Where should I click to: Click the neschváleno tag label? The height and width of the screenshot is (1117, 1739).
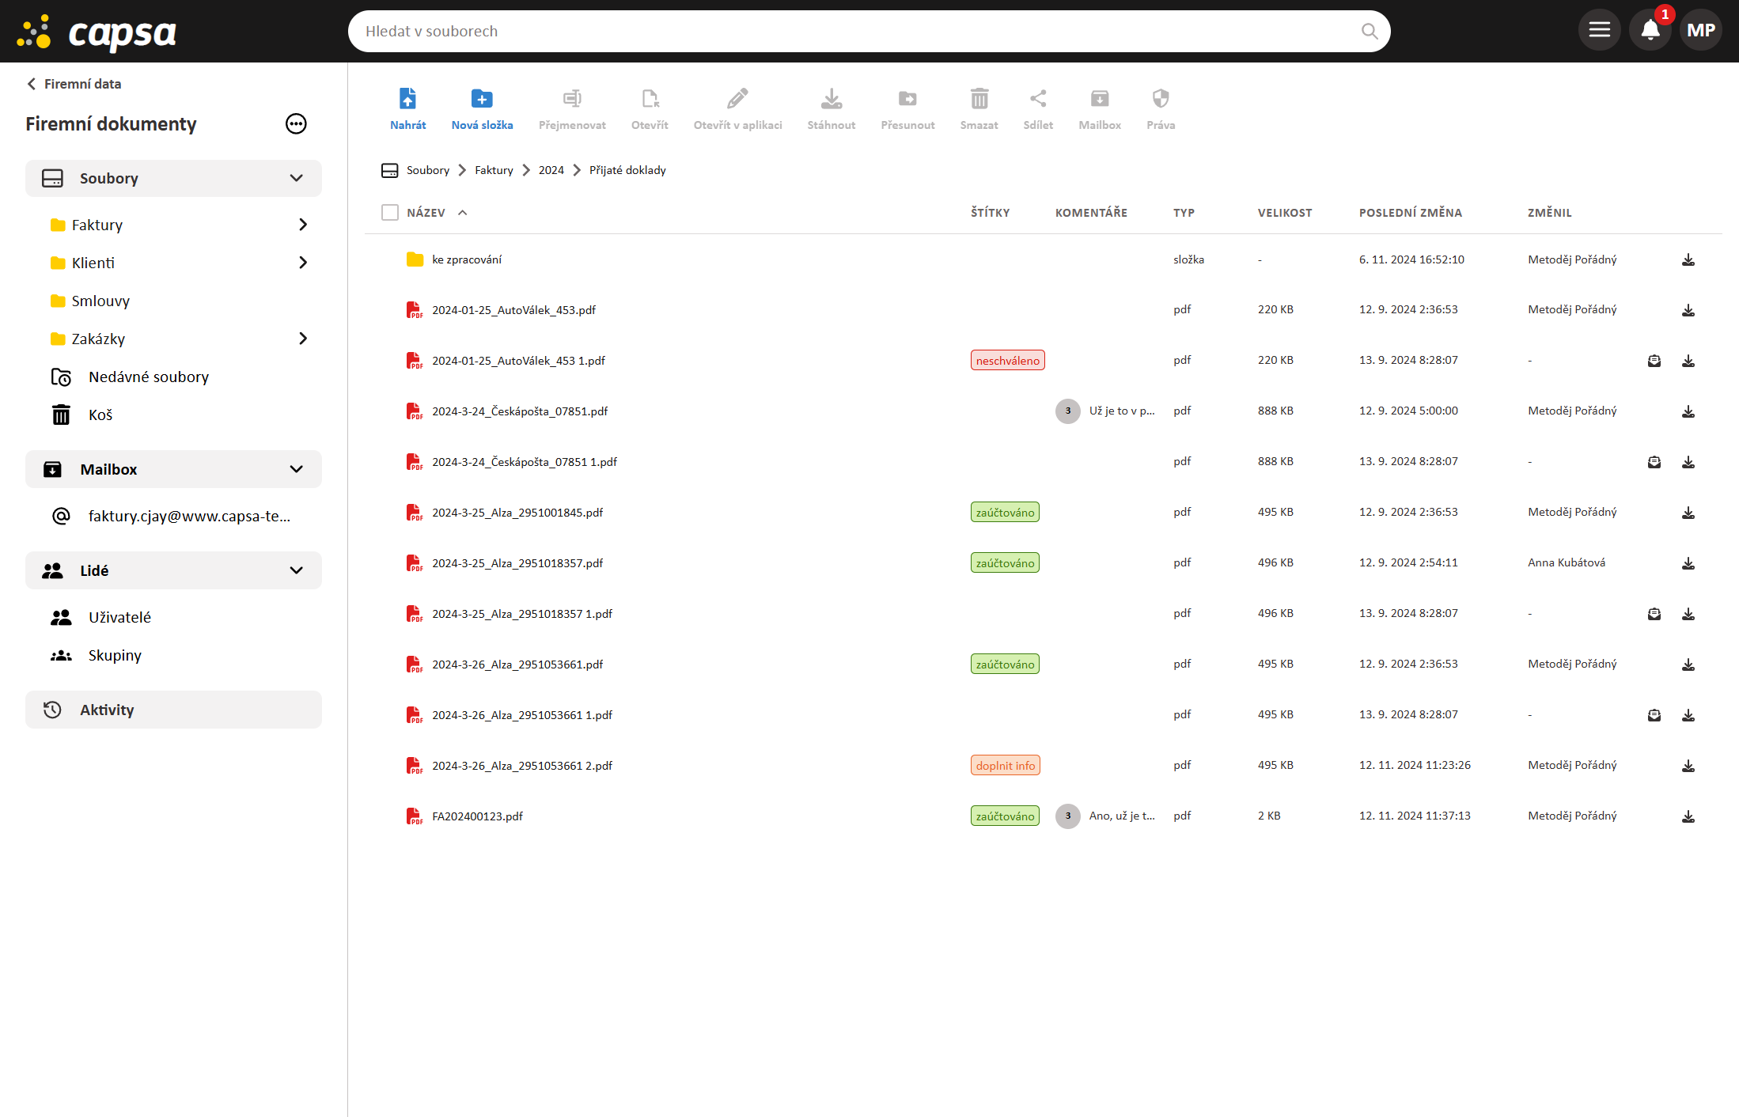coord(1007,361)
